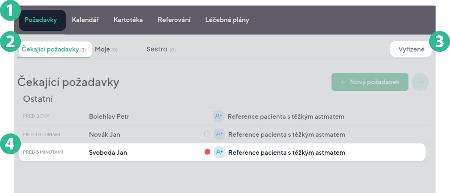The image size is (450, 193).
Task: Open the Léčebné plány tab
Action: [227, 20]
